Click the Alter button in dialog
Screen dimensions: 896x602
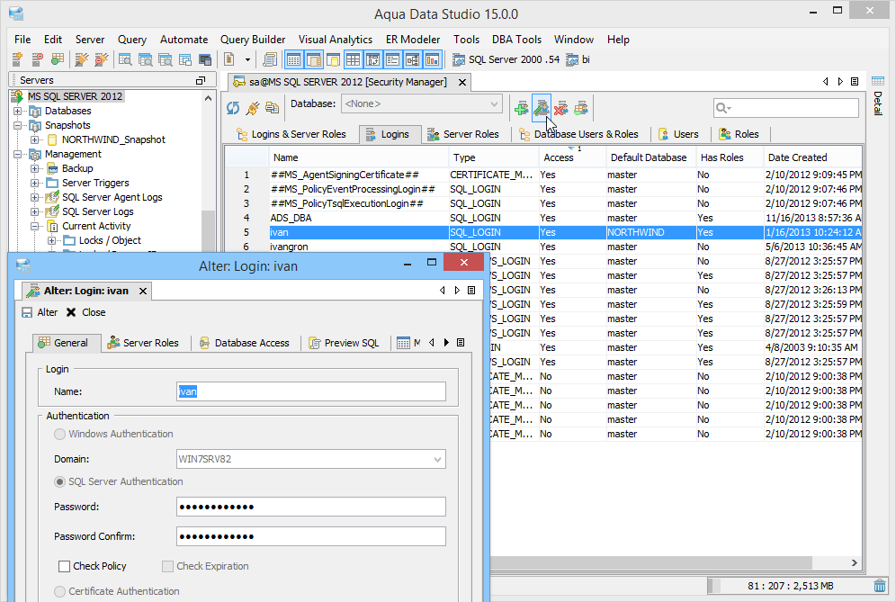click(x=40, y=312)
